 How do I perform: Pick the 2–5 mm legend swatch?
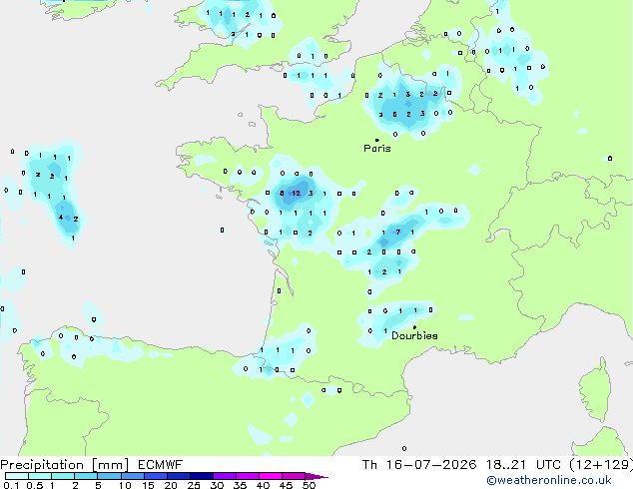(86, 476)
